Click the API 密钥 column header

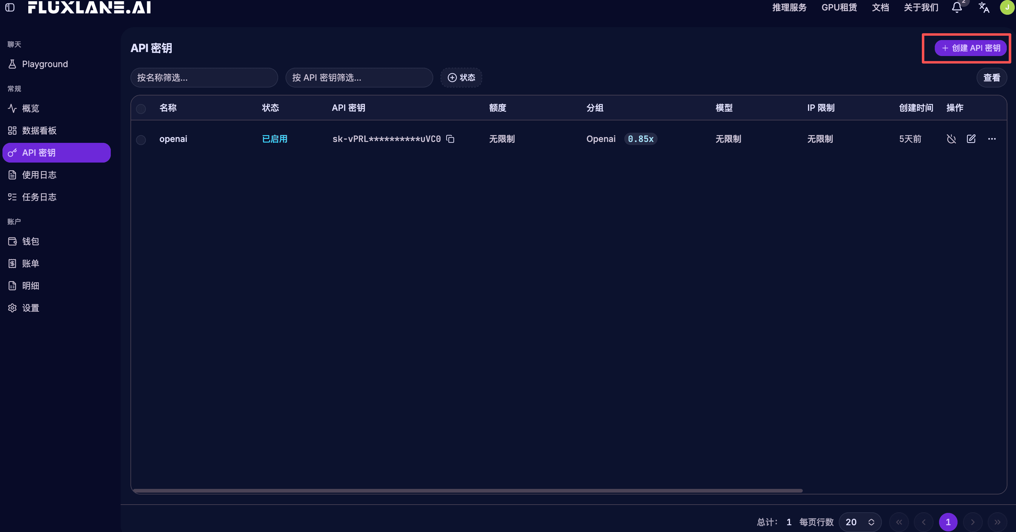(348, 108)
